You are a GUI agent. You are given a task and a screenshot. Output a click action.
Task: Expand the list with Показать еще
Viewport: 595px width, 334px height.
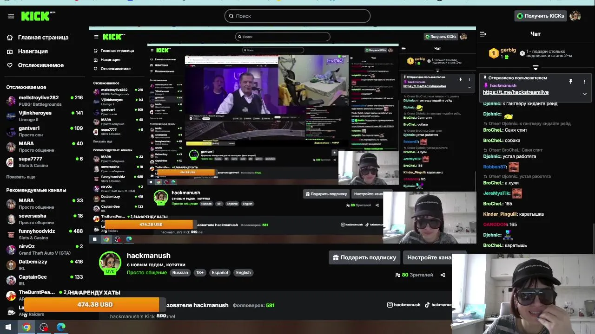click(x=20, y=177)
